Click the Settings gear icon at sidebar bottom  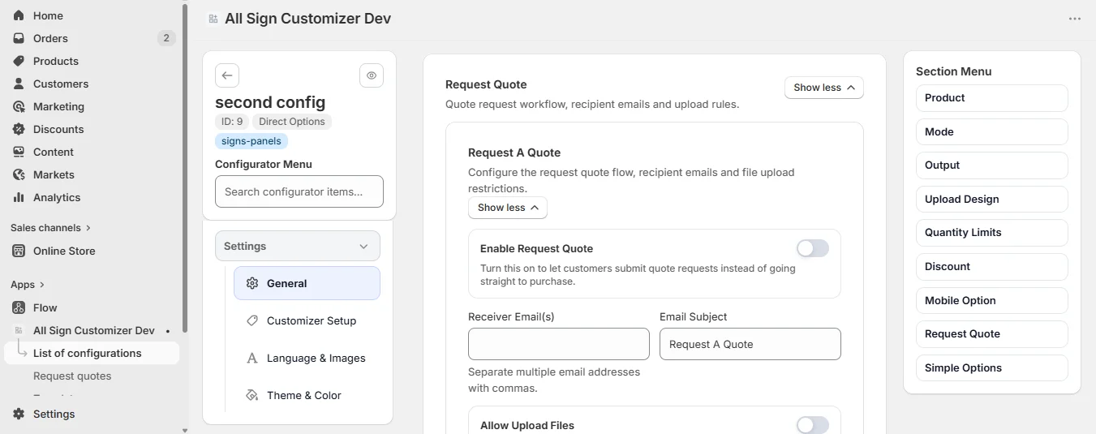[19, 414]
